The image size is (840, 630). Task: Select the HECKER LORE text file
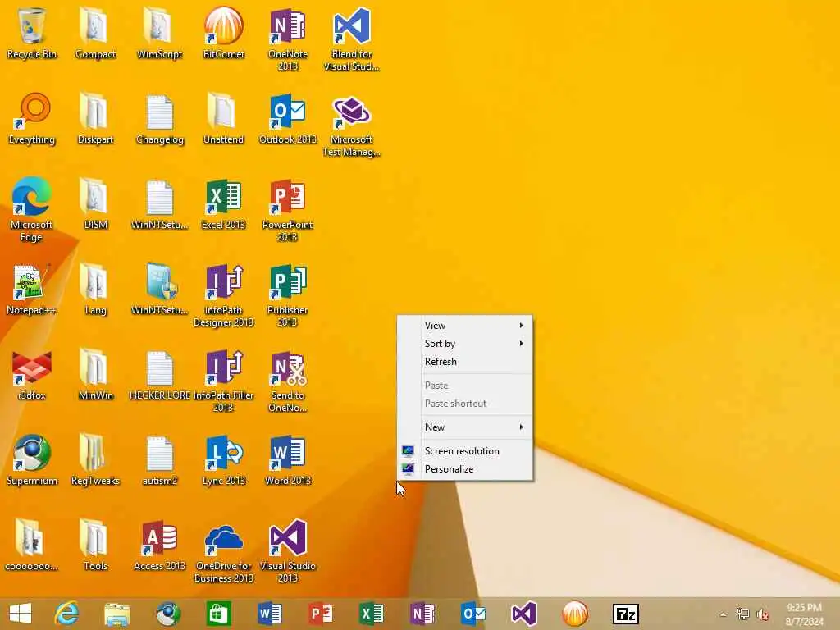pyautogui.click(x=160, y=374)
